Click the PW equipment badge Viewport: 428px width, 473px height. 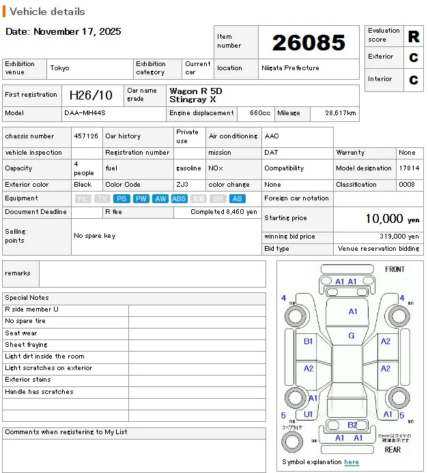tap(141, 198)
